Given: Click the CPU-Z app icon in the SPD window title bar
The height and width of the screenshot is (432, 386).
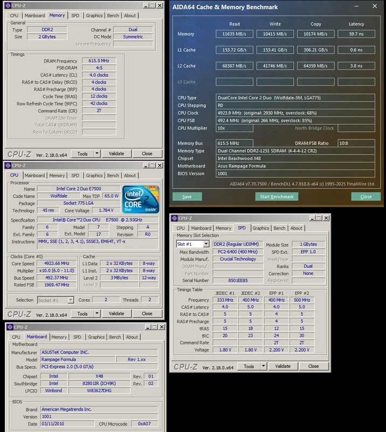Looking at the screenshot, I should coord(175,218).
